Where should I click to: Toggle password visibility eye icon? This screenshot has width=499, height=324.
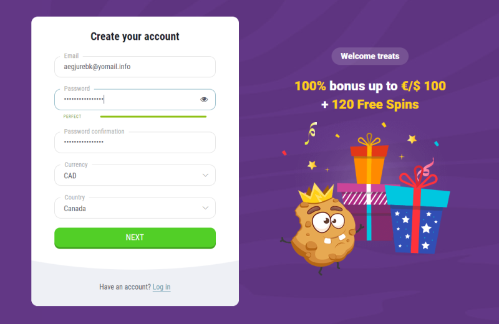(204, 100)
